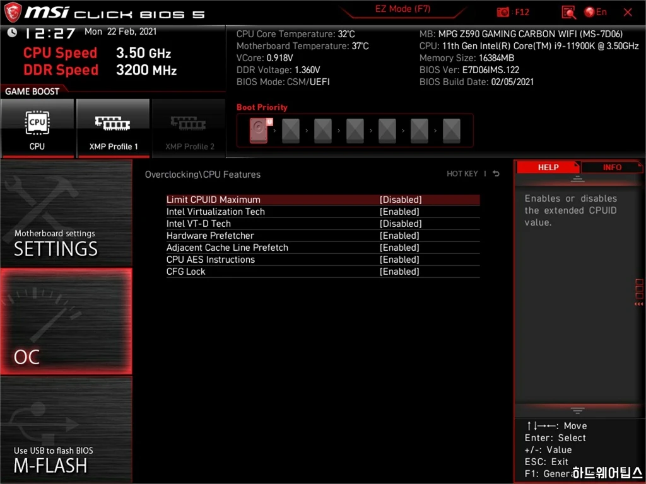This screenshot has height=484, width=646.
Task: Click the GAME BOOST label
Action: click(32, 91)
